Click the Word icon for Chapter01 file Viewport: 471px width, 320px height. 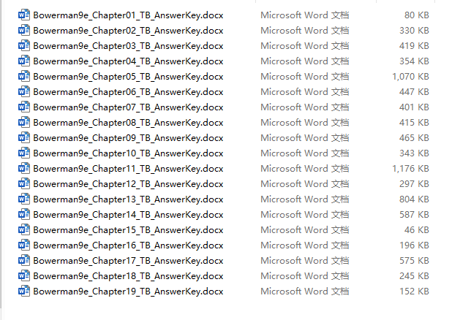[x=23, y=15]
